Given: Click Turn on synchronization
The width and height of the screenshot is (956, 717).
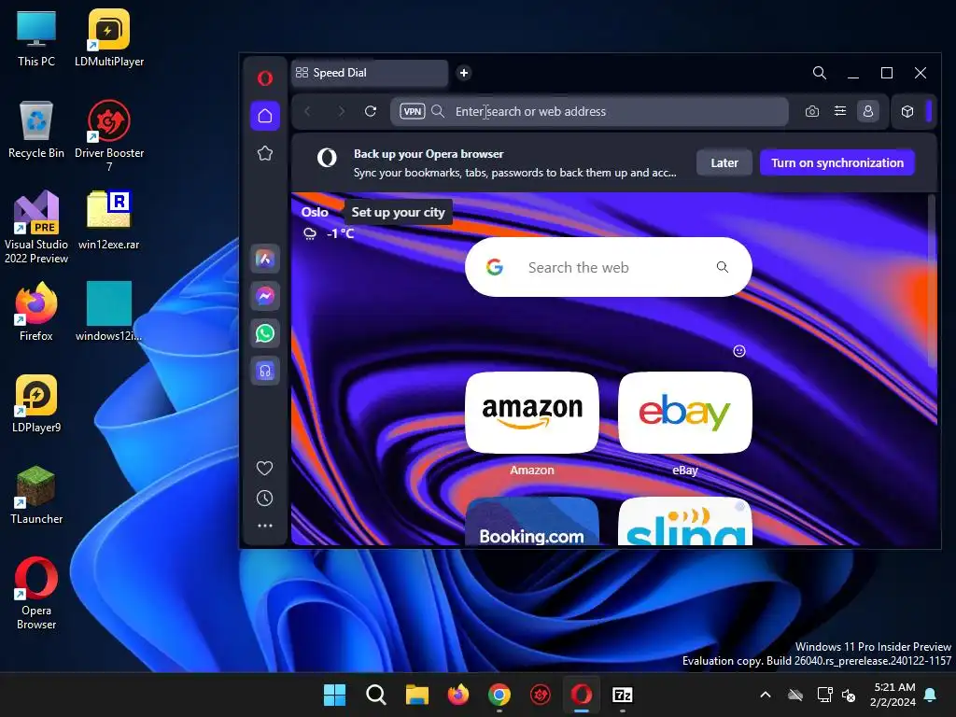Looking at the screenshot, I should (x=837, y=162).
